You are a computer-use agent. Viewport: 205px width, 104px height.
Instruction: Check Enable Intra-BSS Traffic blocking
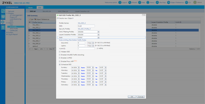(60, 55)
